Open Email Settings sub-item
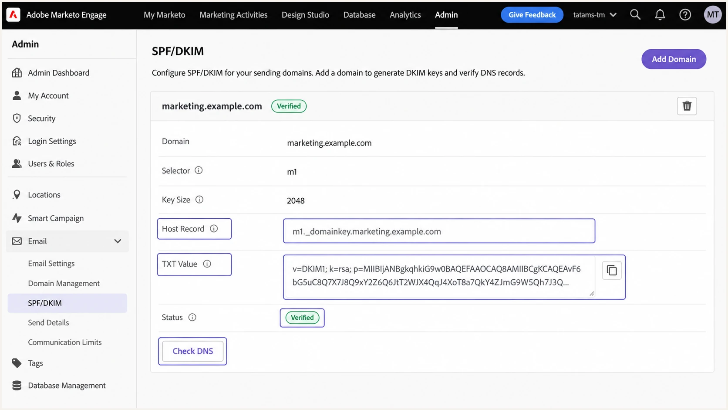The image size is (728, 410). 51,264
